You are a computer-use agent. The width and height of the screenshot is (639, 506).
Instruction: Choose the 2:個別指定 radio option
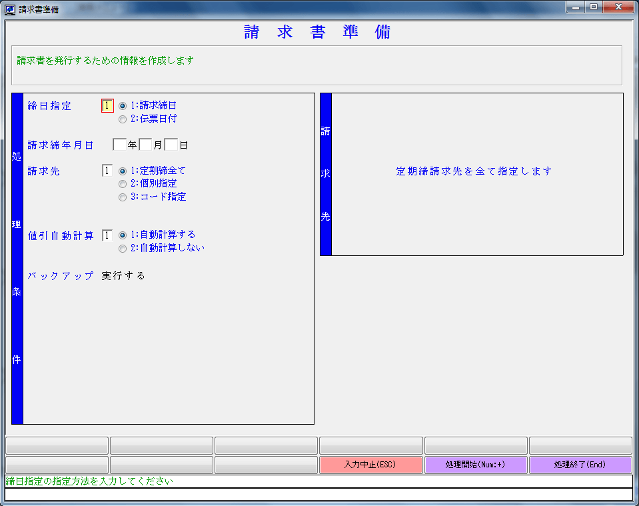click(x=122, y=184)
